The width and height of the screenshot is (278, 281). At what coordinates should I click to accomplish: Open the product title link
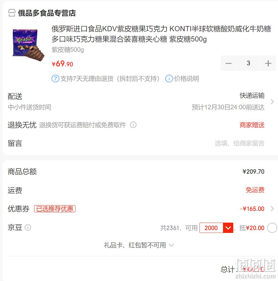point(161,34)
